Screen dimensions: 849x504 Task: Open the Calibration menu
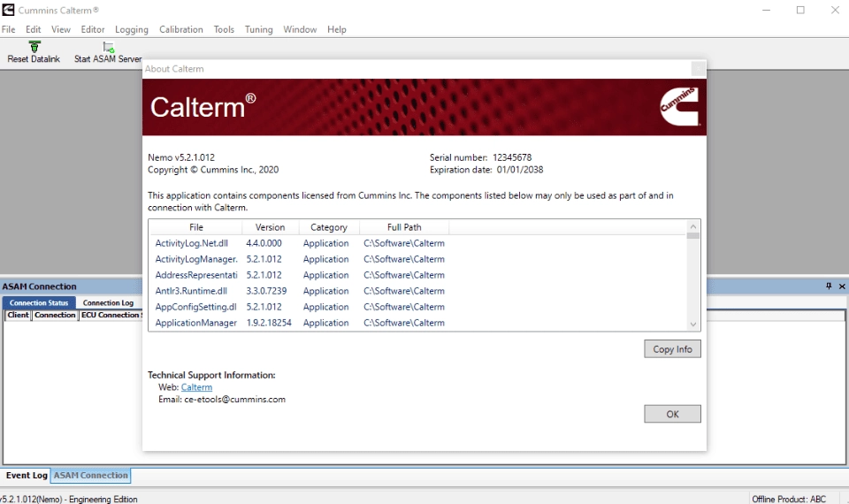pos(180,29)
